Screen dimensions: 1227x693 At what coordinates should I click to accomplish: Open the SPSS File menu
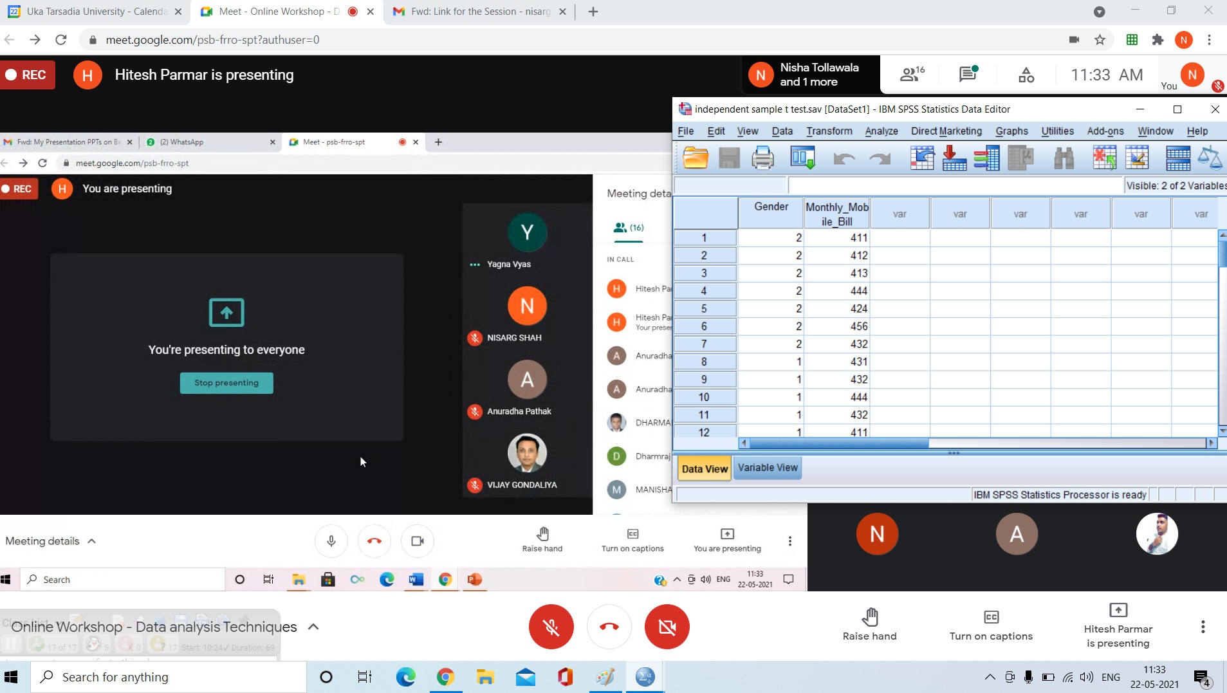[686, 131]
